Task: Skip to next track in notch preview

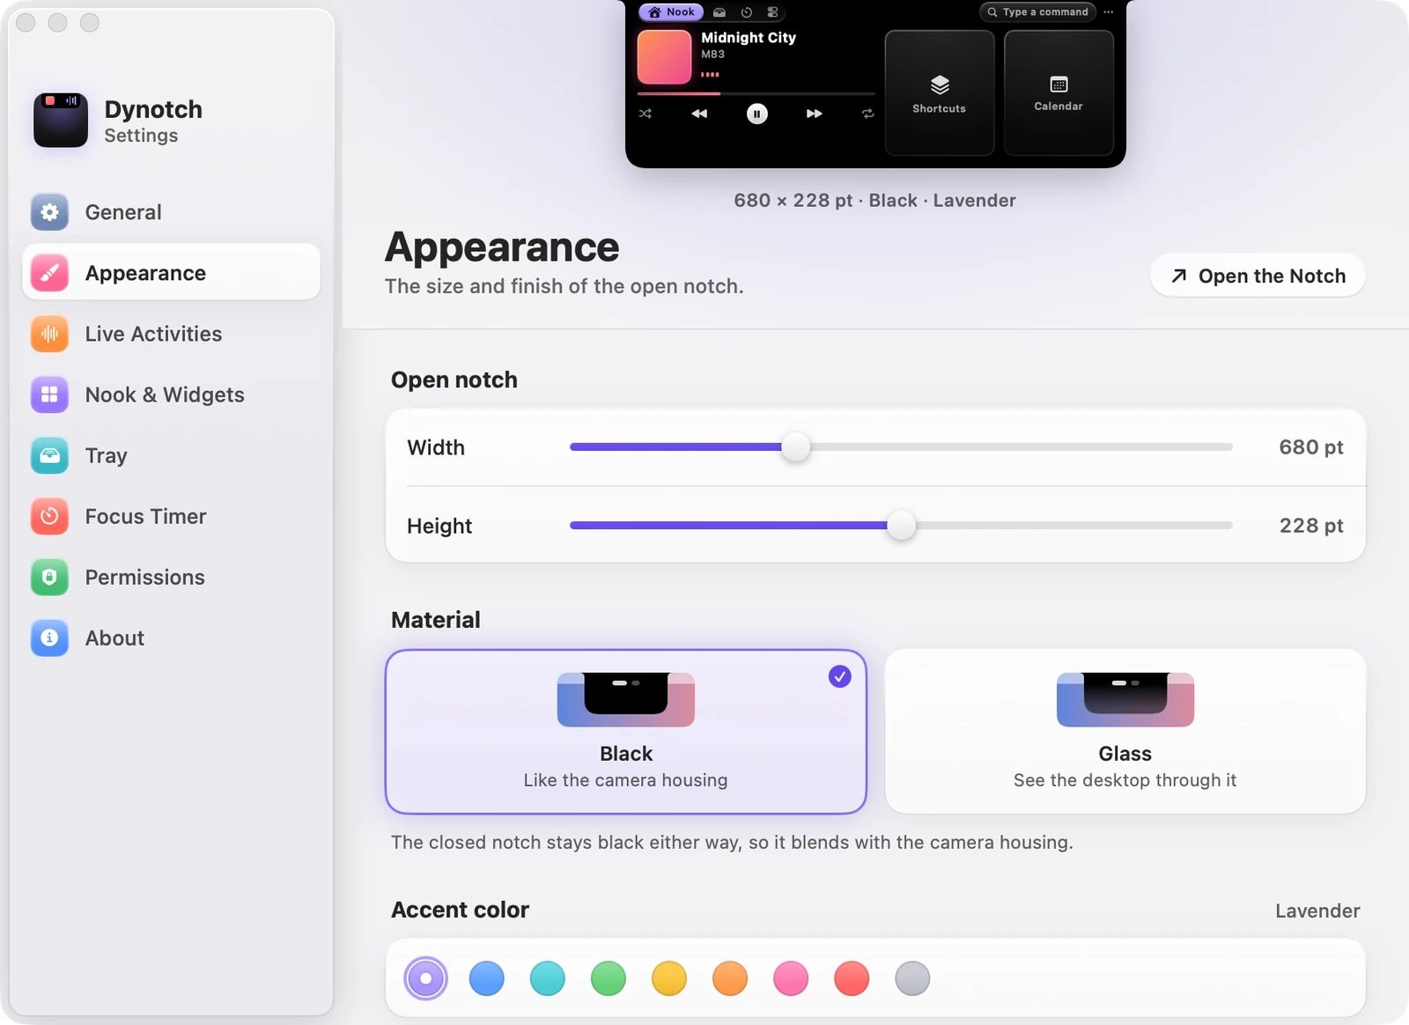Action: [x=815, y=114]
